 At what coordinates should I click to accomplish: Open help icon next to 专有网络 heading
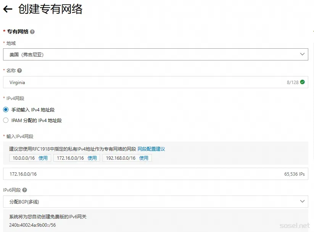click(32, 32)
